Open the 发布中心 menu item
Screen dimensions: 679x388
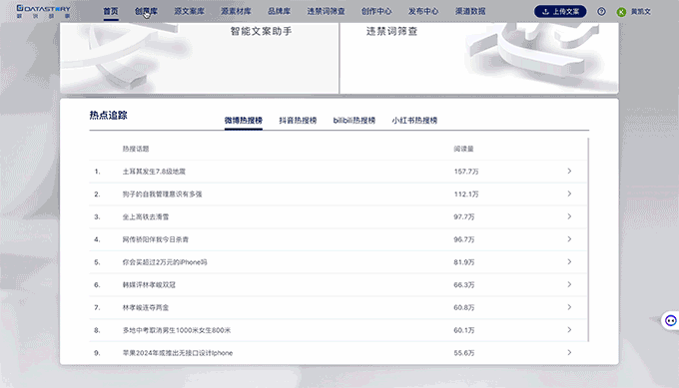(x=423, y=11)
